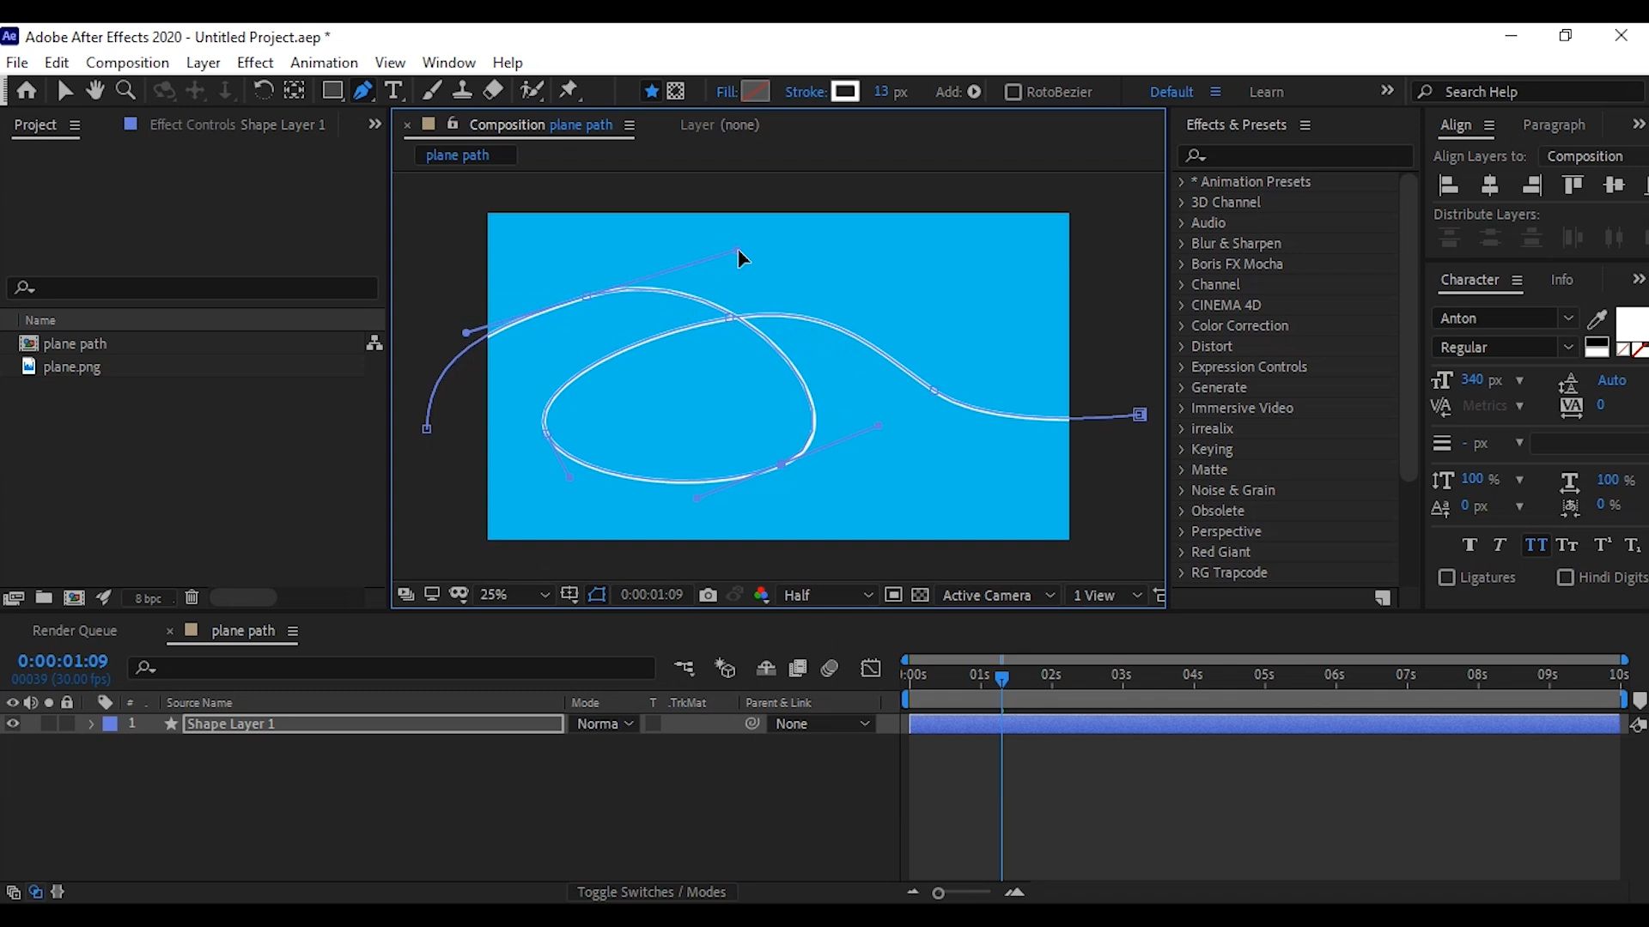This screenshot has height=927, width=1649.
Task: Open the Regular font style dropdown
Action: 1506,347
